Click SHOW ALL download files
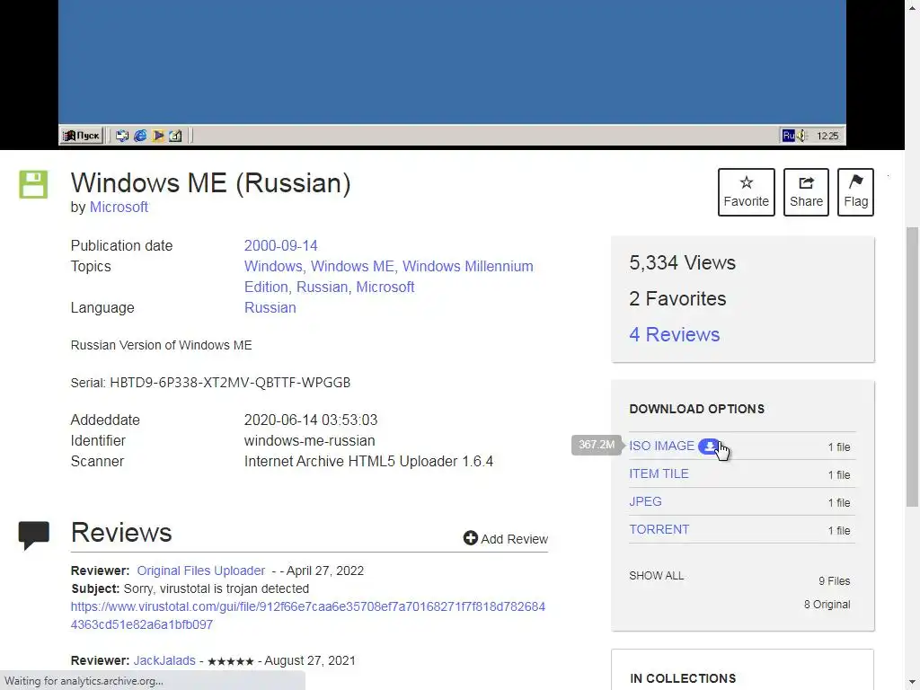920x690 pixels. point(656,576)
